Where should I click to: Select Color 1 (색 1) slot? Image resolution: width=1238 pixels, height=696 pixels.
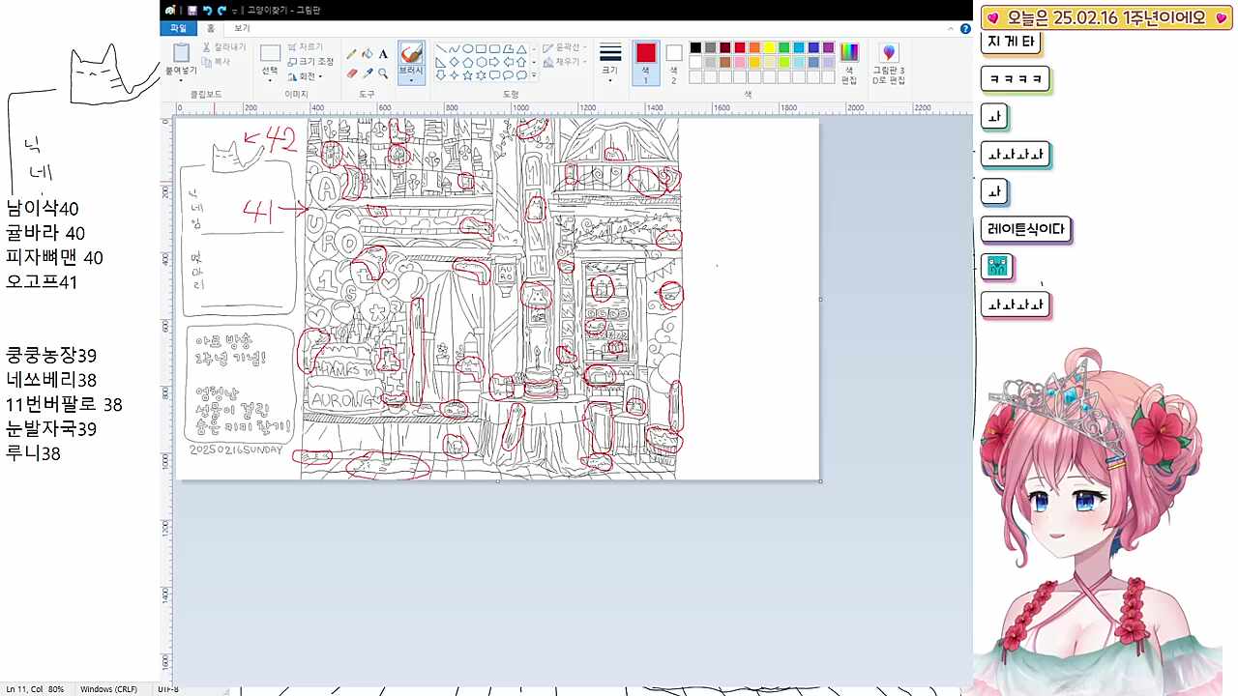click(x=646, y=64)
